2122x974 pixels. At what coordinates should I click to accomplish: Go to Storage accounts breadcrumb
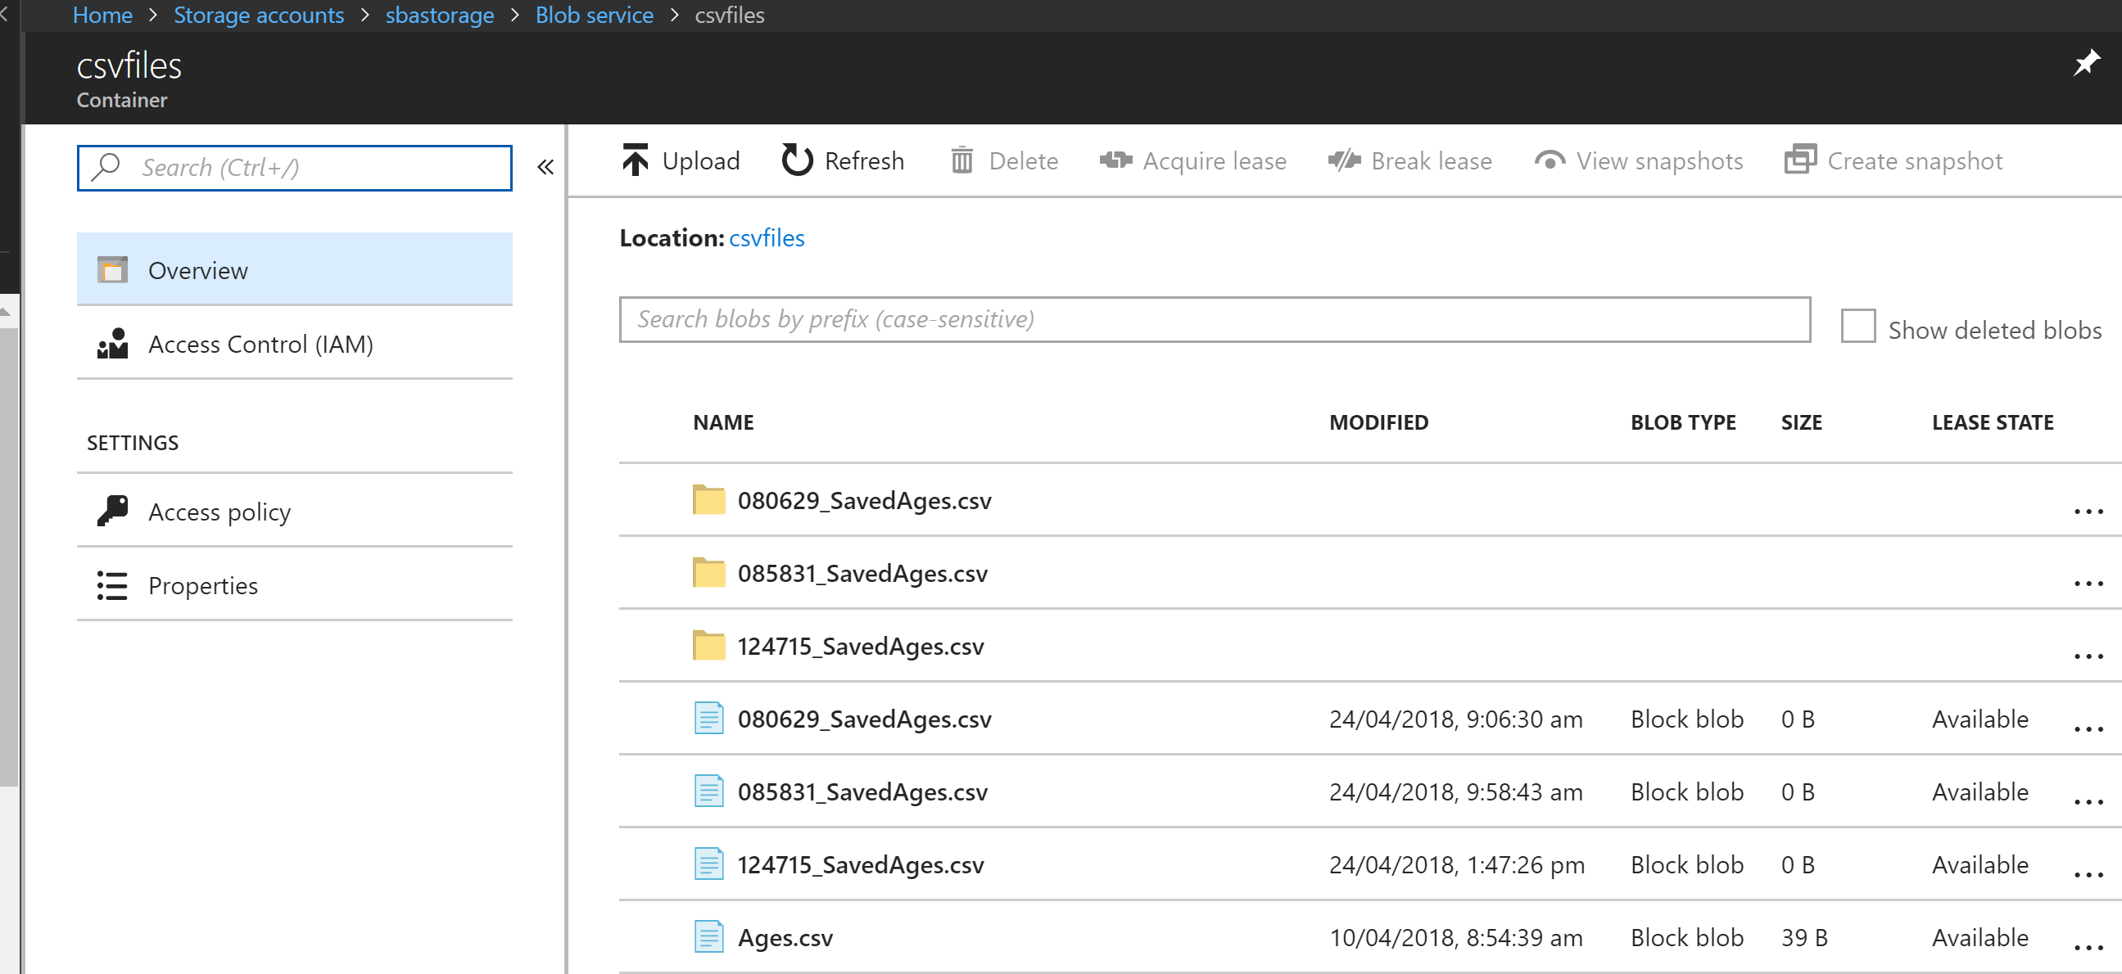coord(259,15)
